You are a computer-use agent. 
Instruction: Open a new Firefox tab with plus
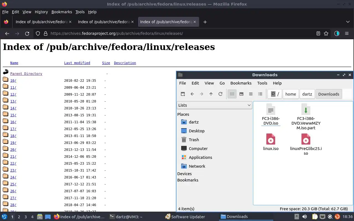(205, 22)
